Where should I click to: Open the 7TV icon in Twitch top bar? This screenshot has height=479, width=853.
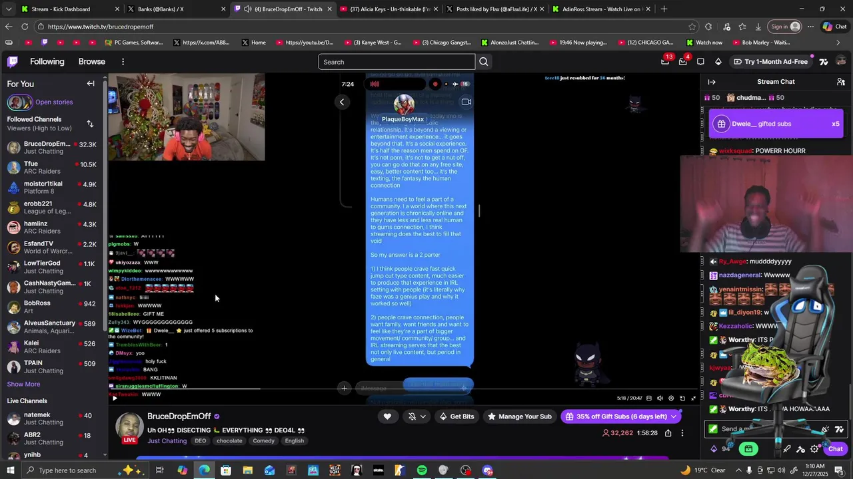[x=824, y=62]
